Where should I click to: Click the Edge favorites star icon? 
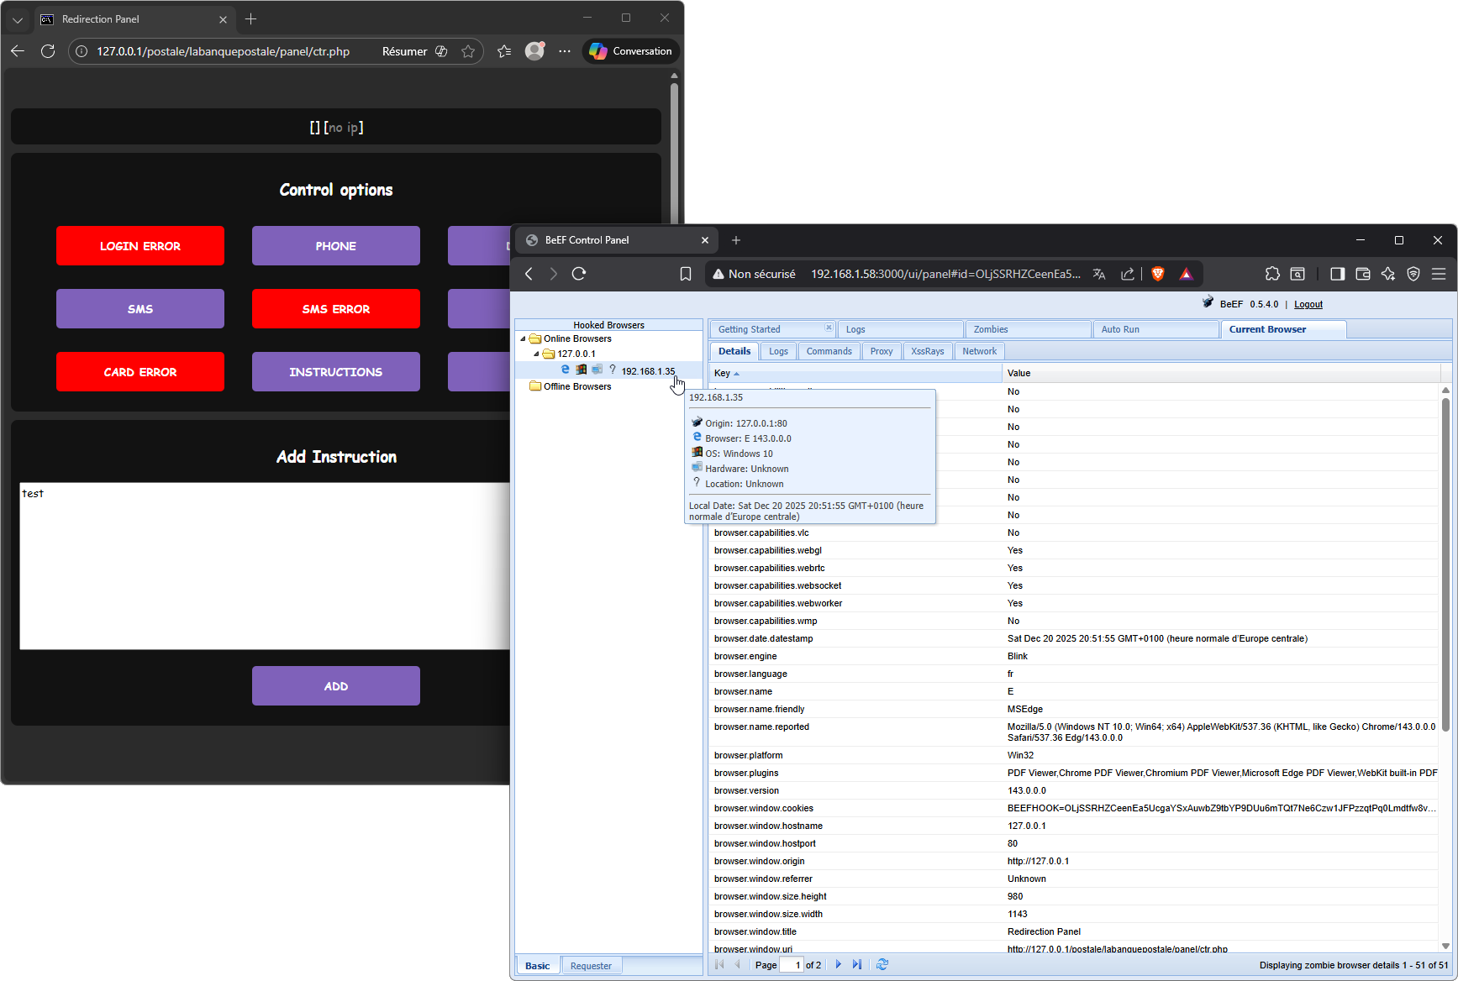468,51
